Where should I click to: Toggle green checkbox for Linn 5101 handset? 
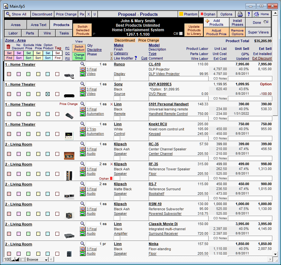[28, 114]
